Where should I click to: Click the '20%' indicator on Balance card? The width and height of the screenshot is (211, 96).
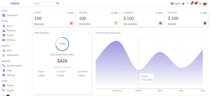click(x=204, y=13)
